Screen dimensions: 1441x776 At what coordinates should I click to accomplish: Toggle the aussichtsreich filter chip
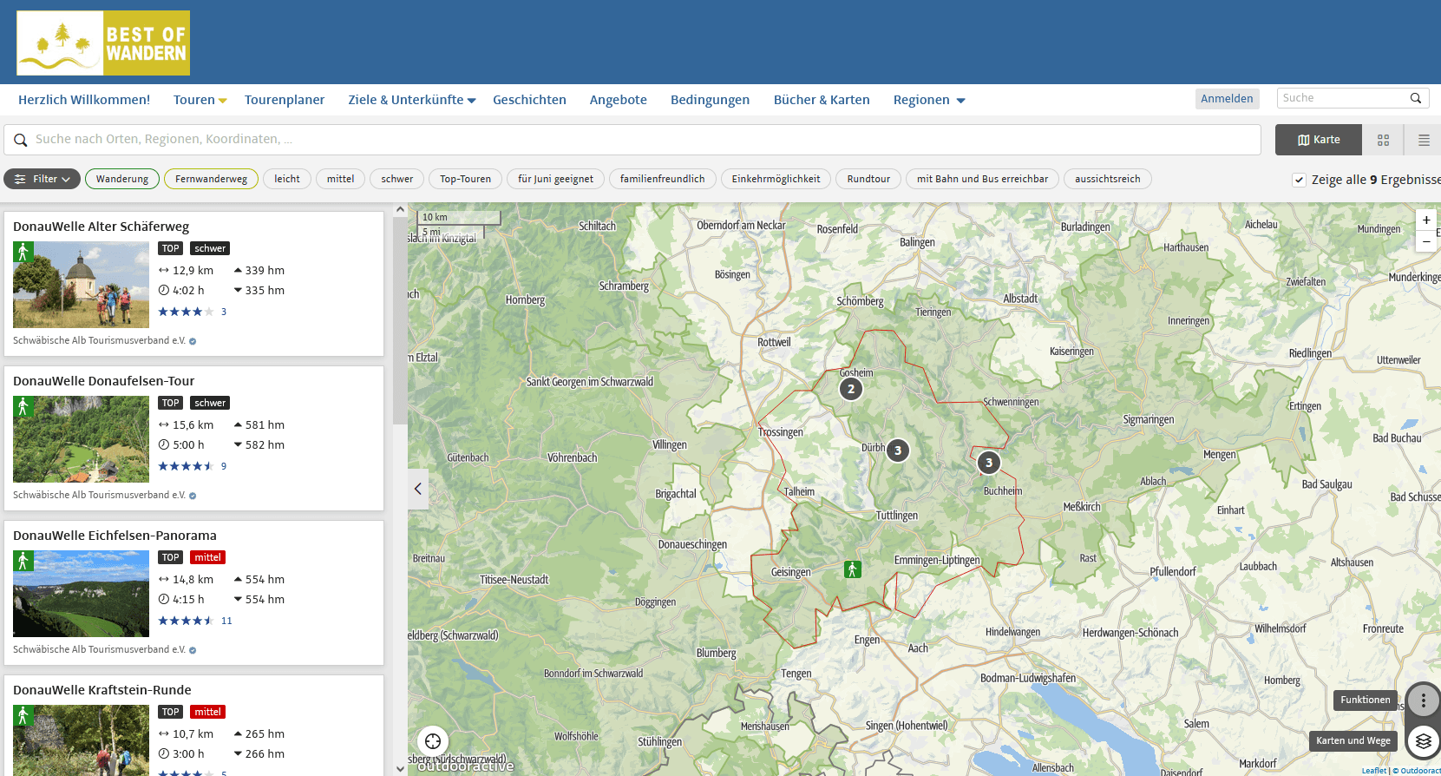pyautogui.click(x=1108, y=179)
